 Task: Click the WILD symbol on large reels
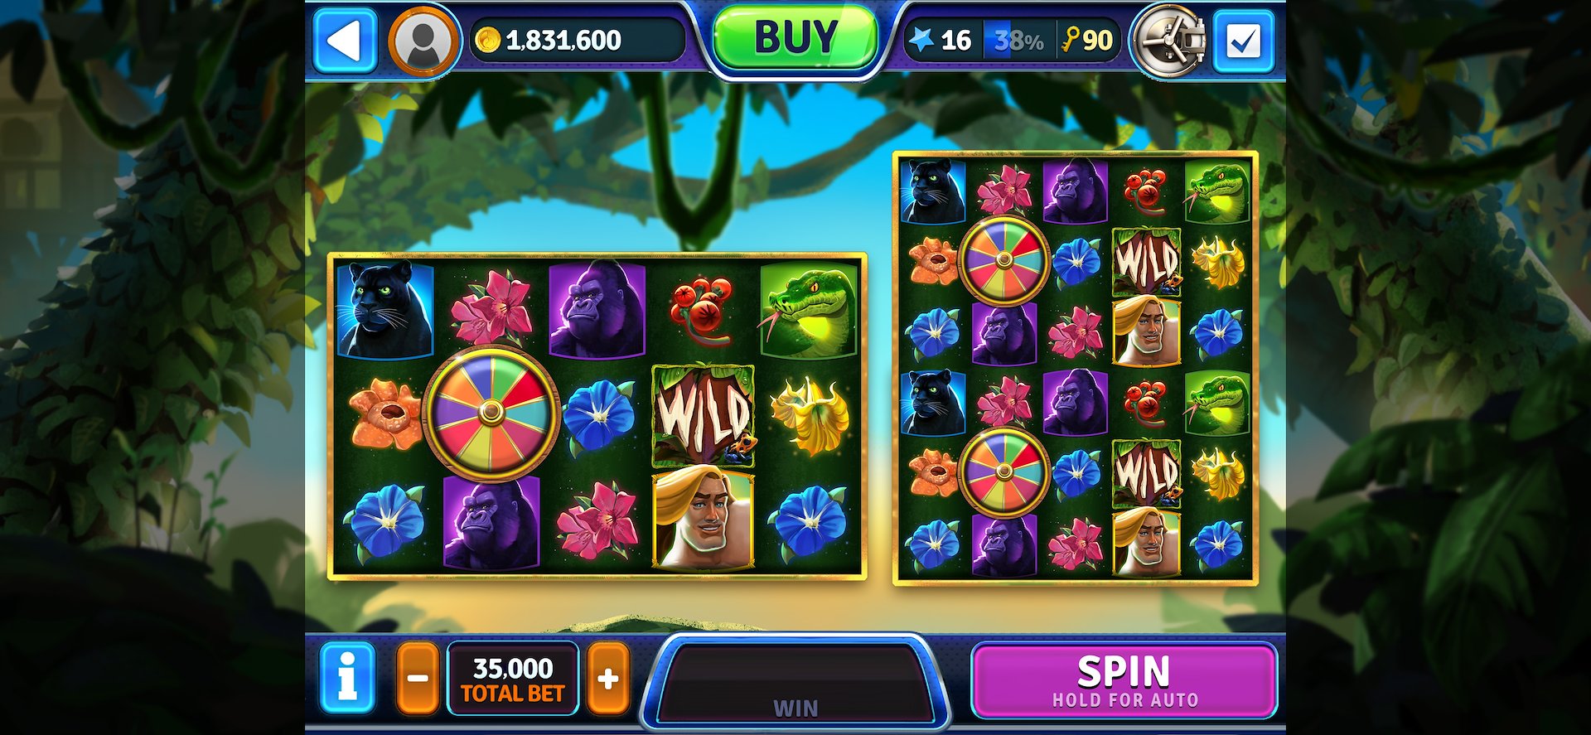[704, 416]
